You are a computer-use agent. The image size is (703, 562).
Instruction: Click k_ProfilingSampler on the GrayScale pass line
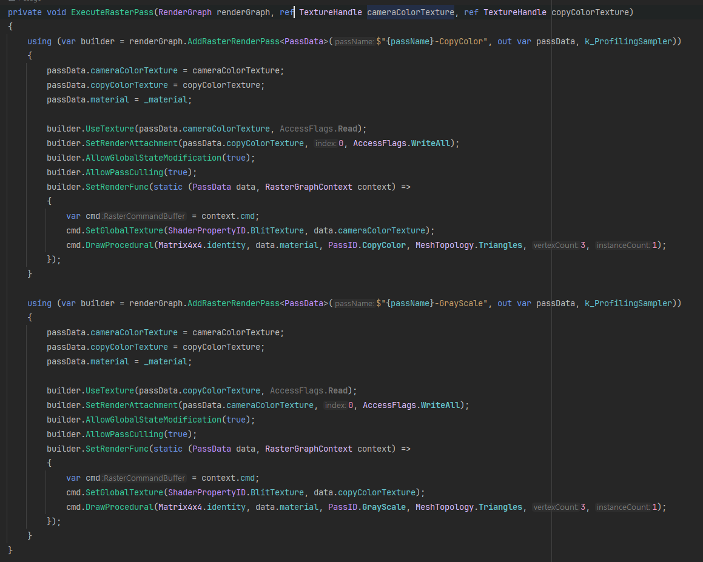click(628, 303)
